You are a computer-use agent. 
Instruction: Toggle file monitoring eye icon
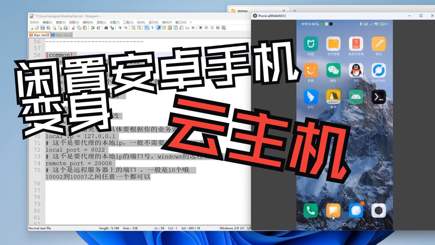click(193, 28)
